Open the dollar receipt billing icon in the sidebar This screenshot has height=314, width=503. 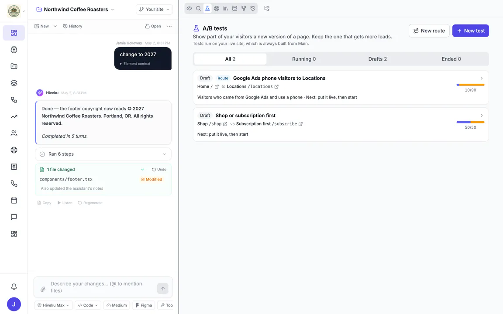click(x=14, y=167)
